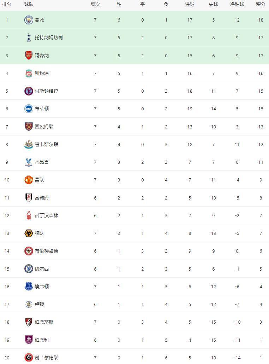Open the 谢菲尔德联 team name link
Image resolution: width=269 pixels, height=364 pixels.
pos(46,358)
